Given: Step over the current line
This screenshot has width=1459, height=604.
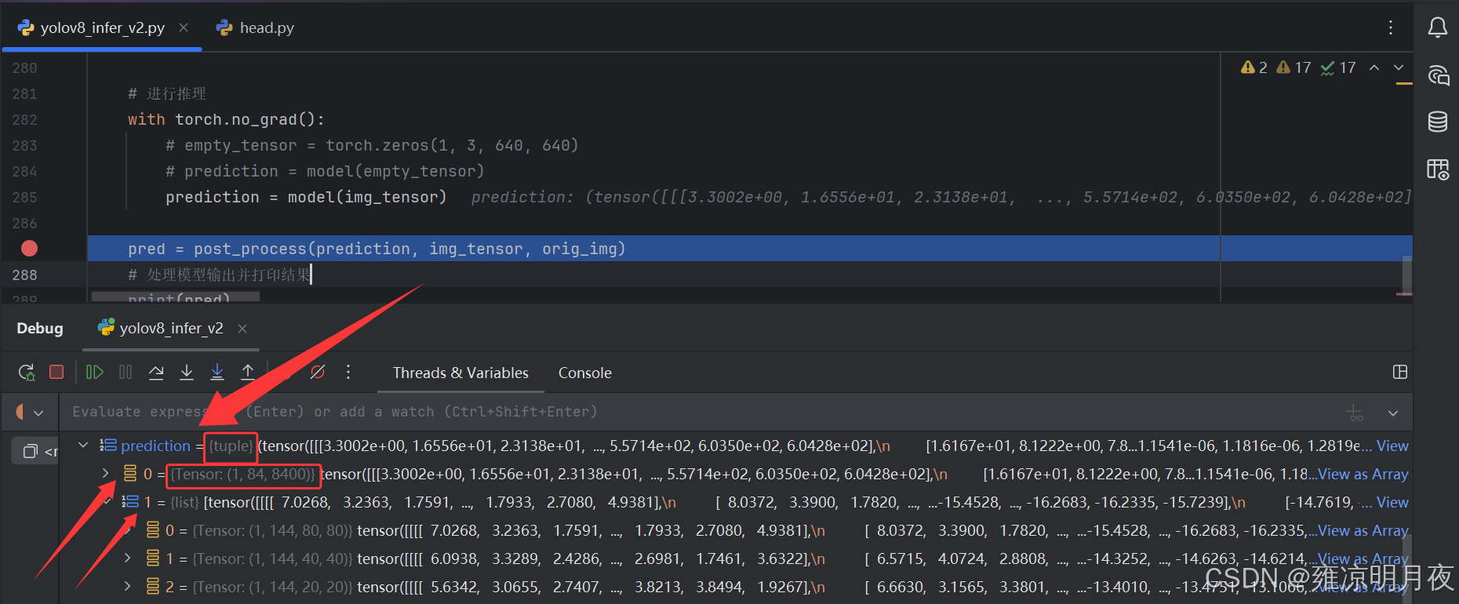Looking at the screenshot, I should (x=156, y=372).
